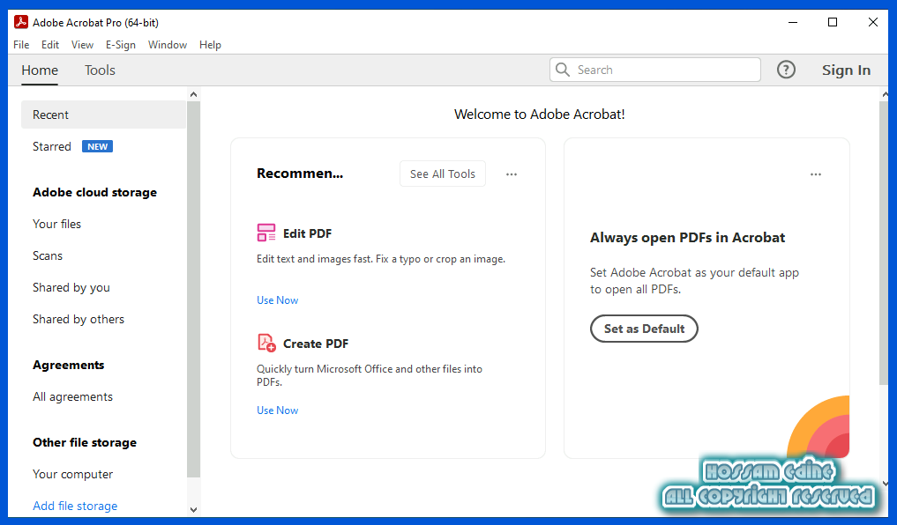Click the search magnifier icon

pyautogui.click(x=563, y=70)
